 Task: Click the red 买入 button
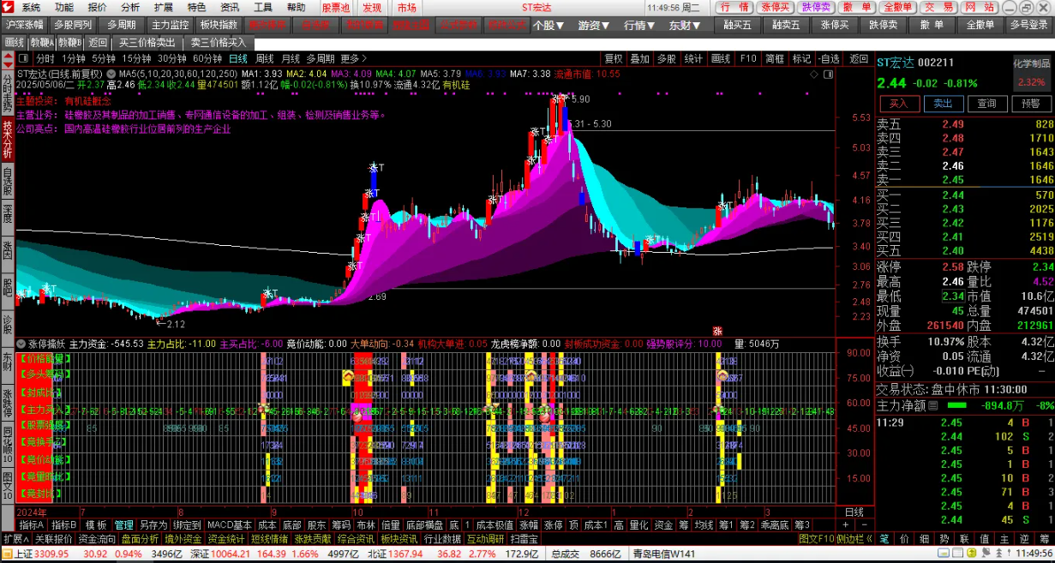tap(898, 104)
